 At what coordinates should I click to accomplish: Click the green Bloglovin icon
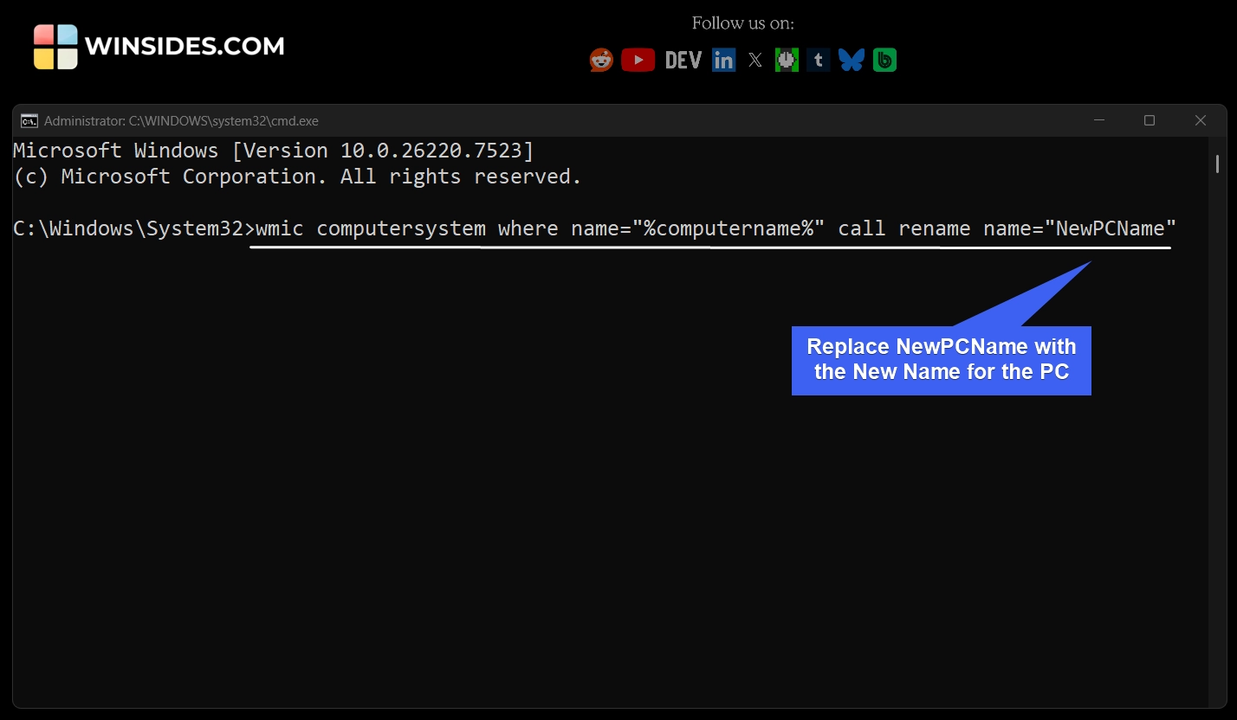click(x=884, y=60)
